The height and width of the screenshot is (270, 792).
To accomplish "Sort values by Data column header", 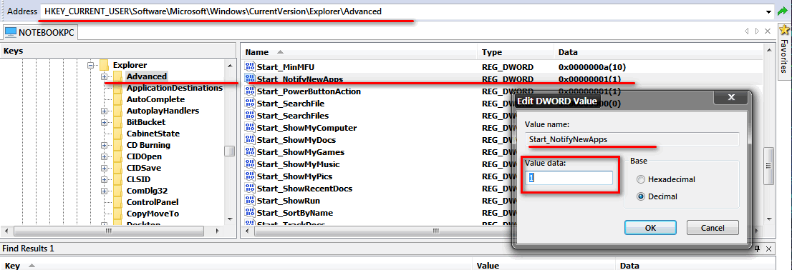I will tap(657, 52).
